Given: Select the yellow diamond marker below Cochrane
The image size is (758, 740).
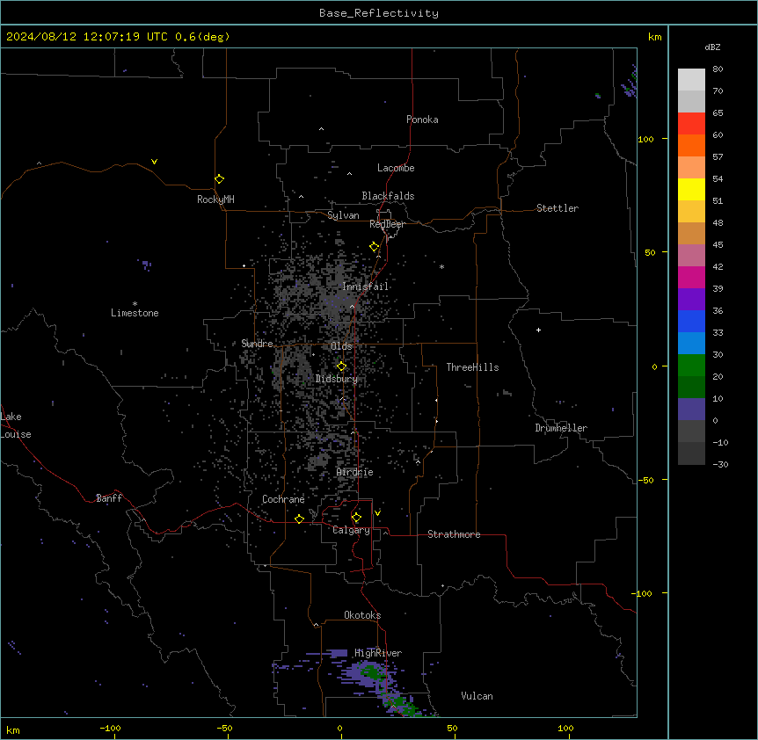Looking at the screenshot, I should coord(299,519).
